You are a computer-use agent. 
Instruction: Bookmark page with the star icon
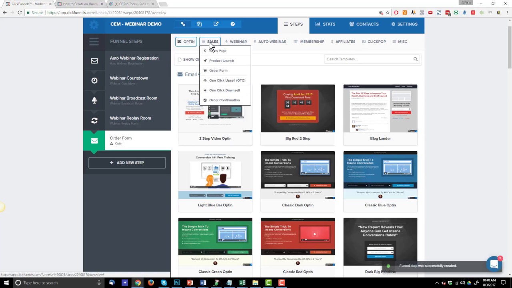click(388, 12)
